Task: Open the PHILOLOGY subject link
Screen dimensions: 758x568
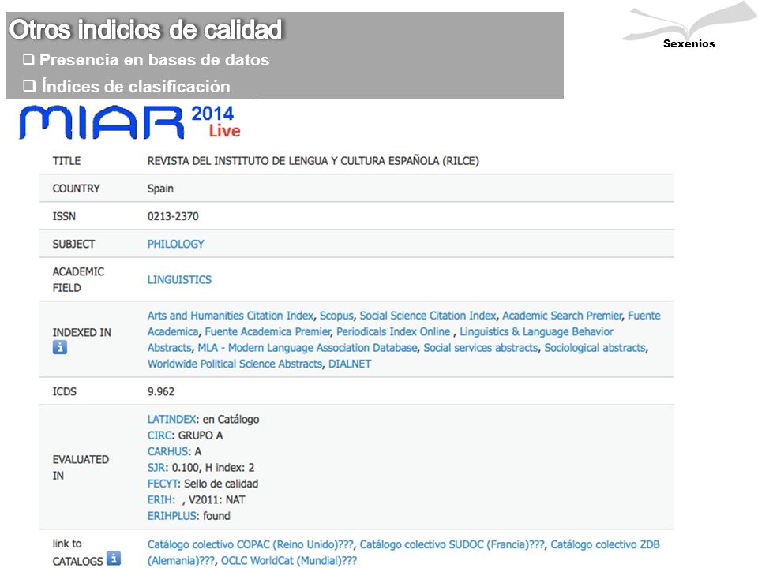Action: coord(175,244)
